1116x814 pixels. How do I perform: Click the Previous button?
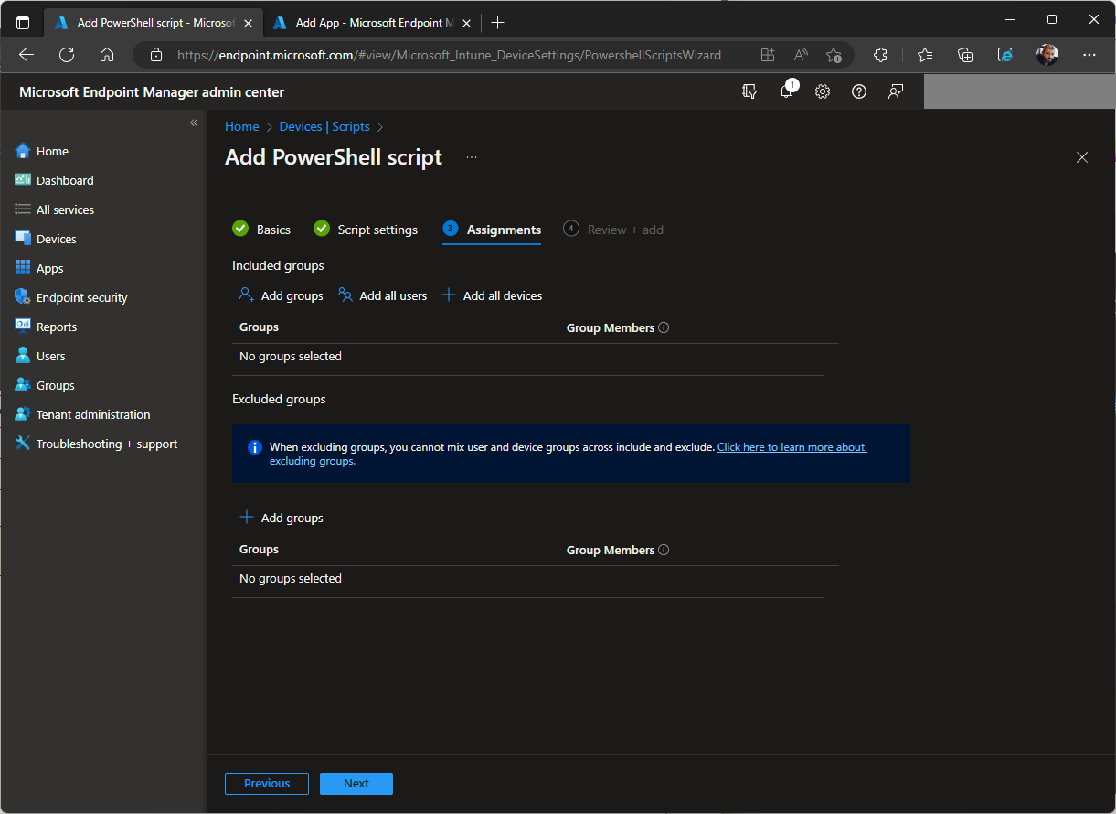point(267,784)
